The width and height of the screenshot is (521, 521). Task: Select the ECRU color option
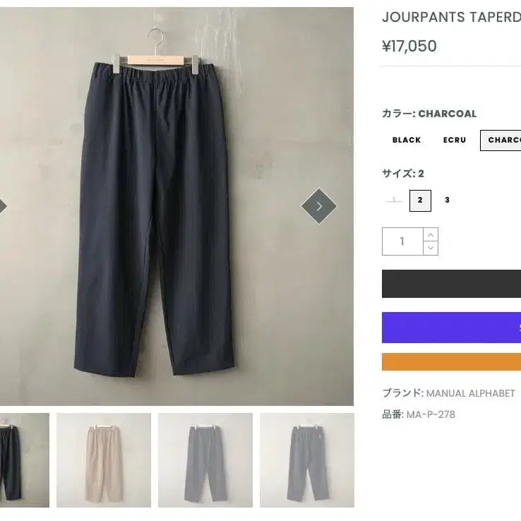click(x=454, y=140)
